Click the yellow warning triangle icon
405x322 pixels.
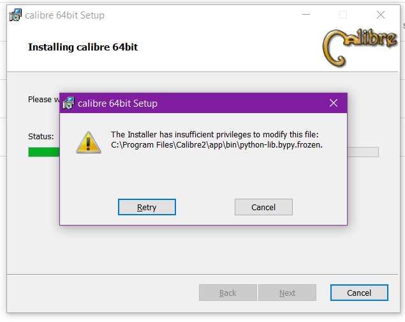tap(89, 141)
